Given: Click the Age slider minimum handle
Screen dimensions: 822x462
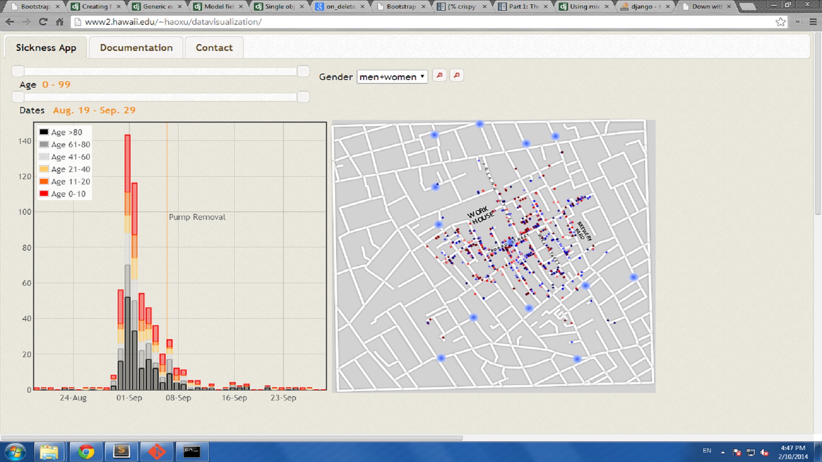Looking at the screenshot, I should [x=18, y=71].
